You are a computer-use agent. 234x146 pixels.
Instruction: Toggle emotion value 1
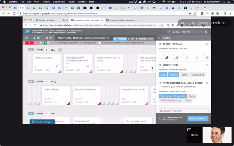[194, 55]
